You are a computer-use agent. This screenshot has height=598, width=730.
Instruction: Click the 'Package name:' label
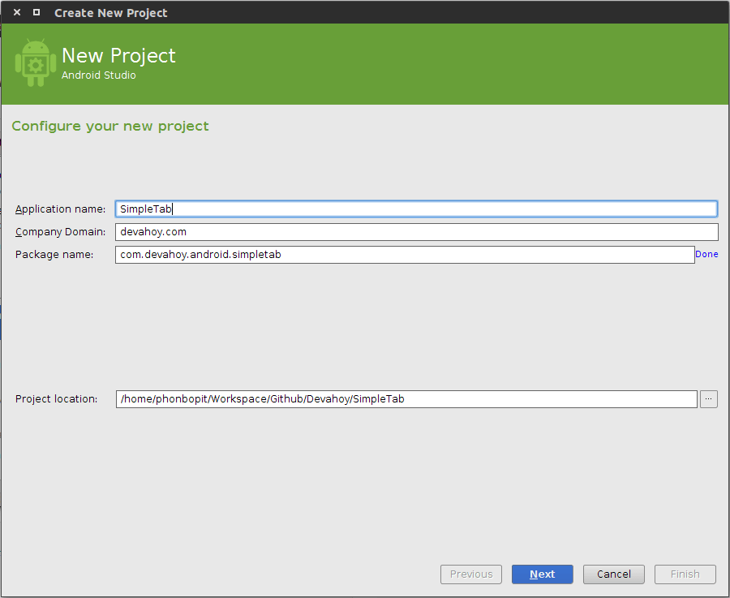point(54,255)
